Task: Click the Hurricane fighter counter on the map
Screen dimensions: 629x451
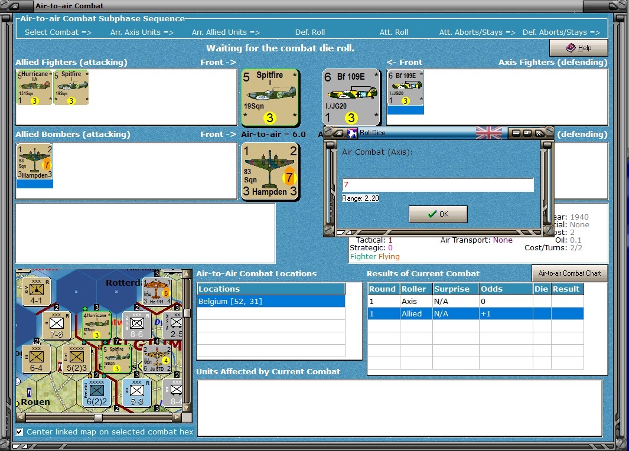Action: point(96,325)
